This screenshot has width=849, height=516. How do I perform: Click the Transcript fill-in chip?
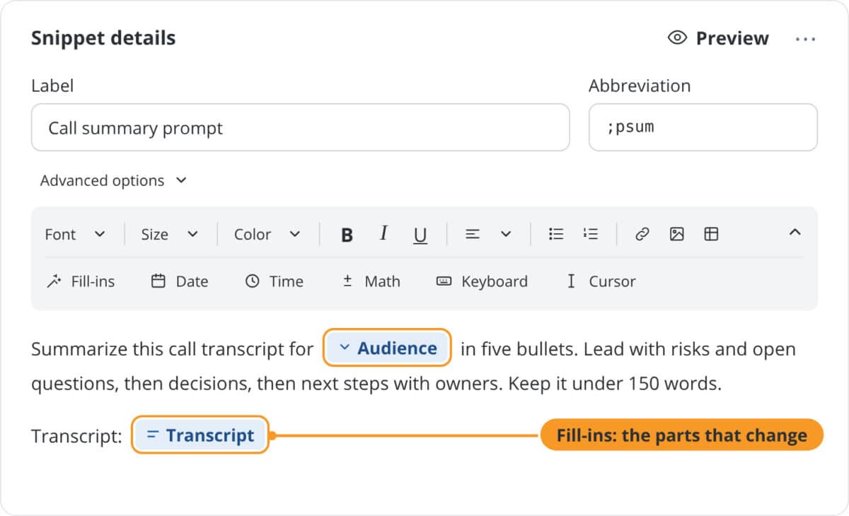pos(200,435)
